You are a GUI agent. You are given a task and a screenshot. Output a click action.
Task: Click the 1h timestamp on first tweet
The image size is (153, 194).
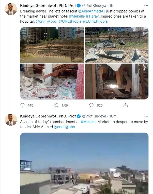pyautogui.click(x=112, y=6)
